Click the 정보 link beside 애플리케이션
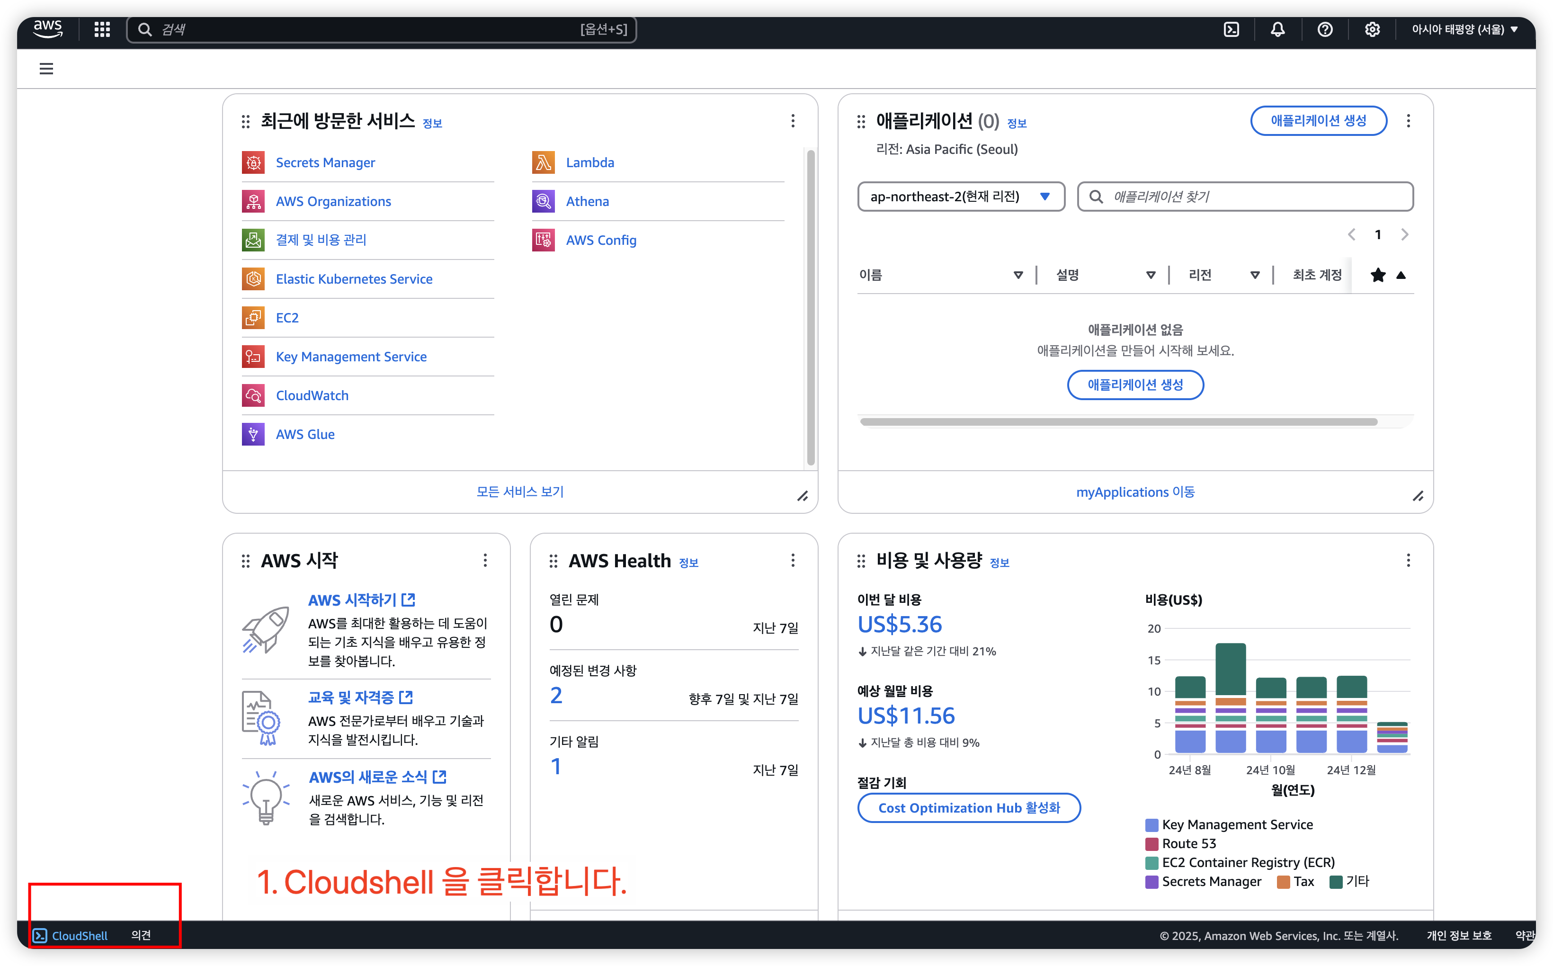Screen dimensions: 1553x966 point(1017,123)
